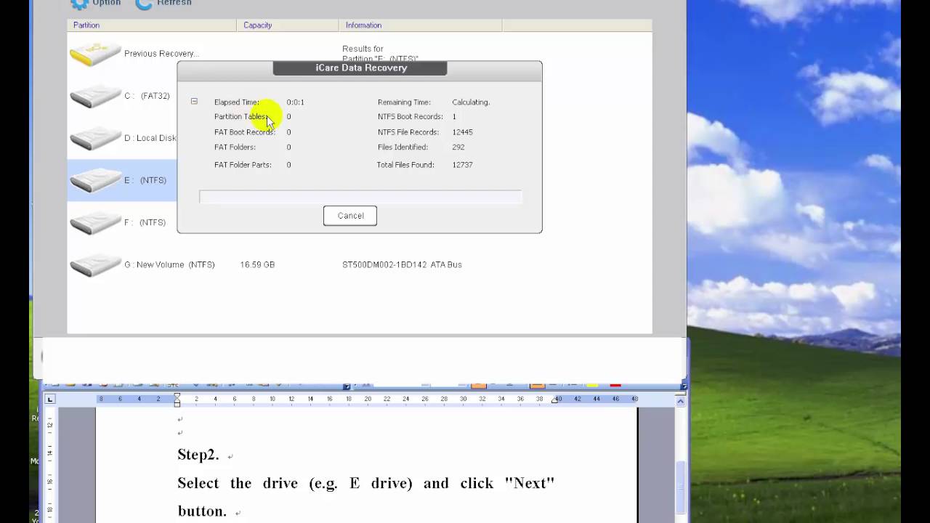Click the FAT Boot Records label
The height and width of the screenshot is (523, 930).
[245, 132]
